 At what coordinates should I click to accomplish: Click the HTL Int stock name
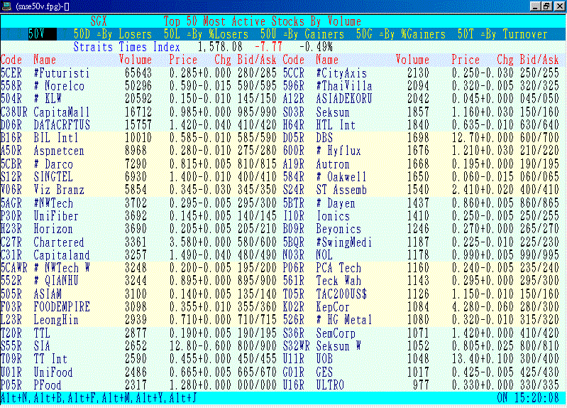pyautogui.click(x=336, y=125)
